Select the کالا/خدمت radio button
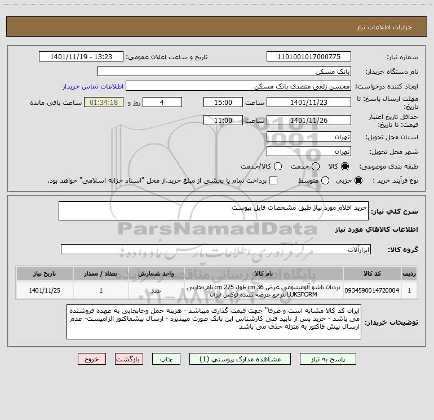The image size is (434, 420). click(x=278, y=166)
